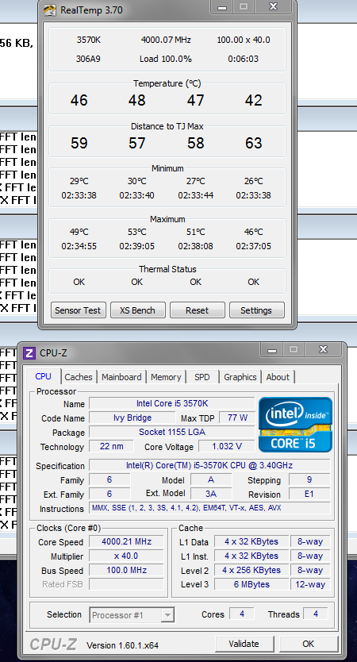Click the Threads count value 4
This screenshot has height=662, width=357.
click(x=316, y=614)
